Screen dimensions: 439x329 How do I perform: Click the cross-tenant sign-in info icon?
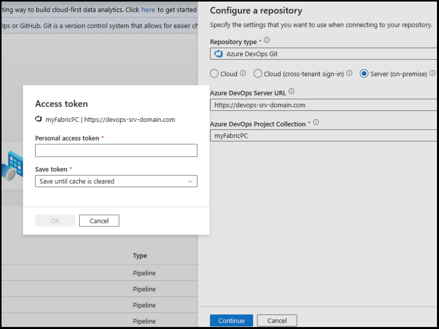tap(350, 73)
